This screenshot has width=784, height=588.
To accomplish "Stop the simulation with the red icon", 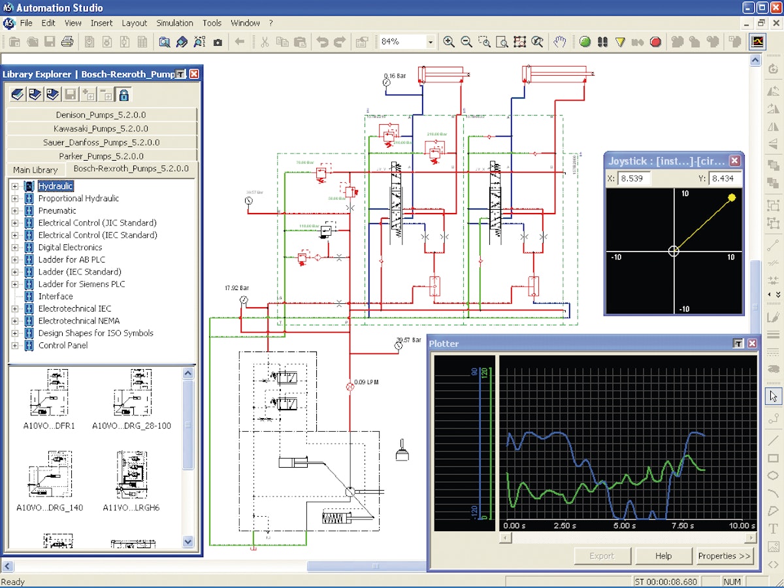I will coord(655,41).
